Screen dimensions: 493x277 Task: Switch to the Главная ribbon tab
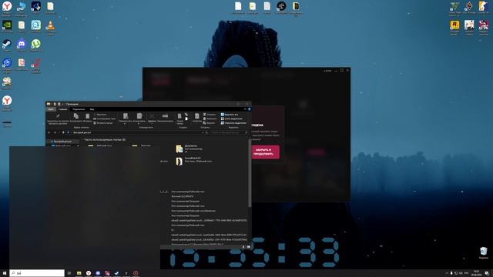pos(63,109)
